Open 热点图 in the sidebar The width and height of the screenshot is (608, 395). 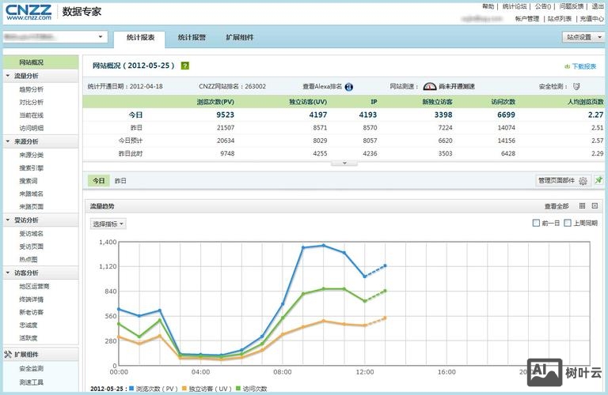click(x=28, y=260)
